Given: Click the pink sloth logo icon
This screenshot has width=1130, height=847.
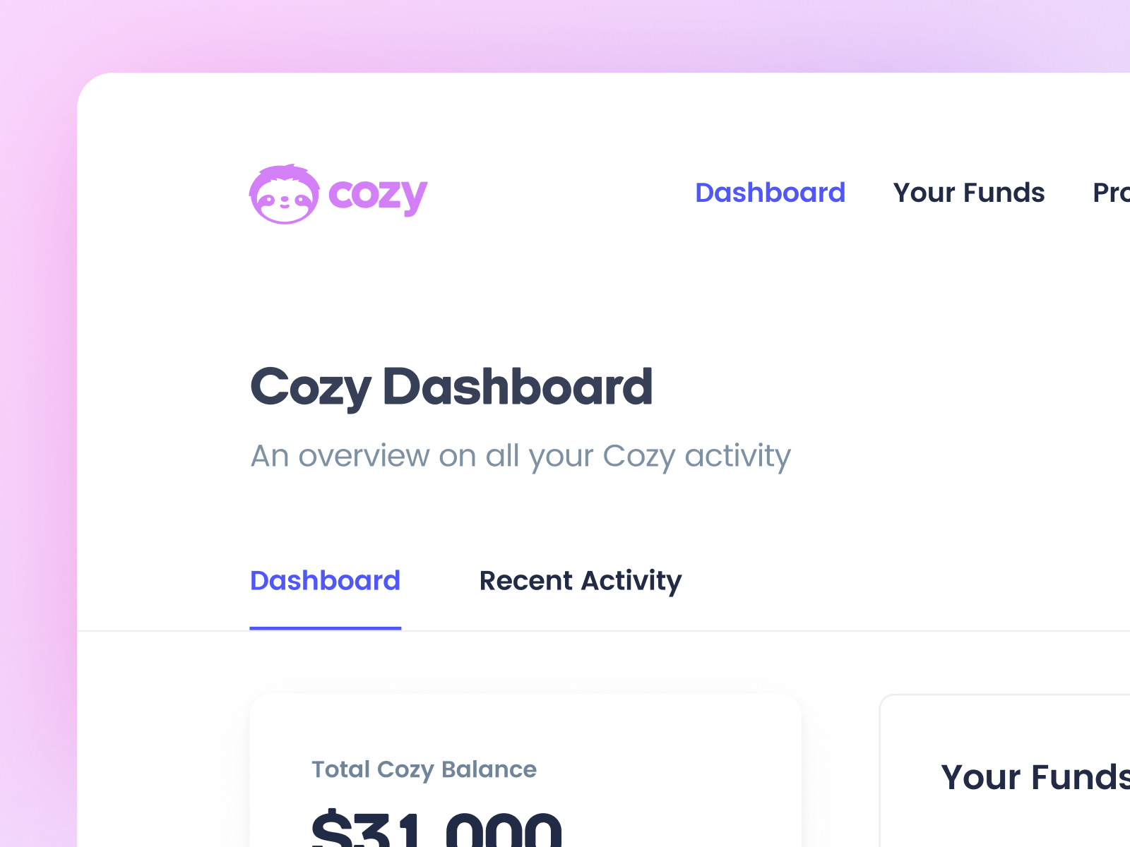Looking at the screenshot, I should [x=285, y=195].
